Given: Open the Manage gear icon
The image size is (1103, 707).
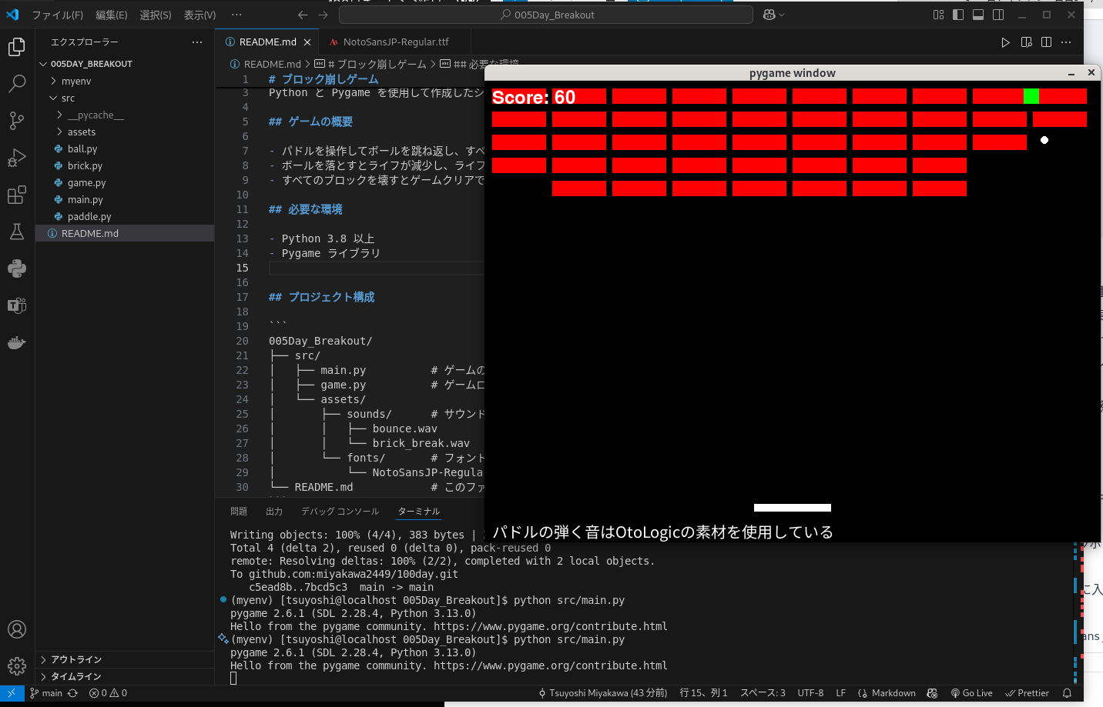Looking at the screenshot, I should click(17, 665).
